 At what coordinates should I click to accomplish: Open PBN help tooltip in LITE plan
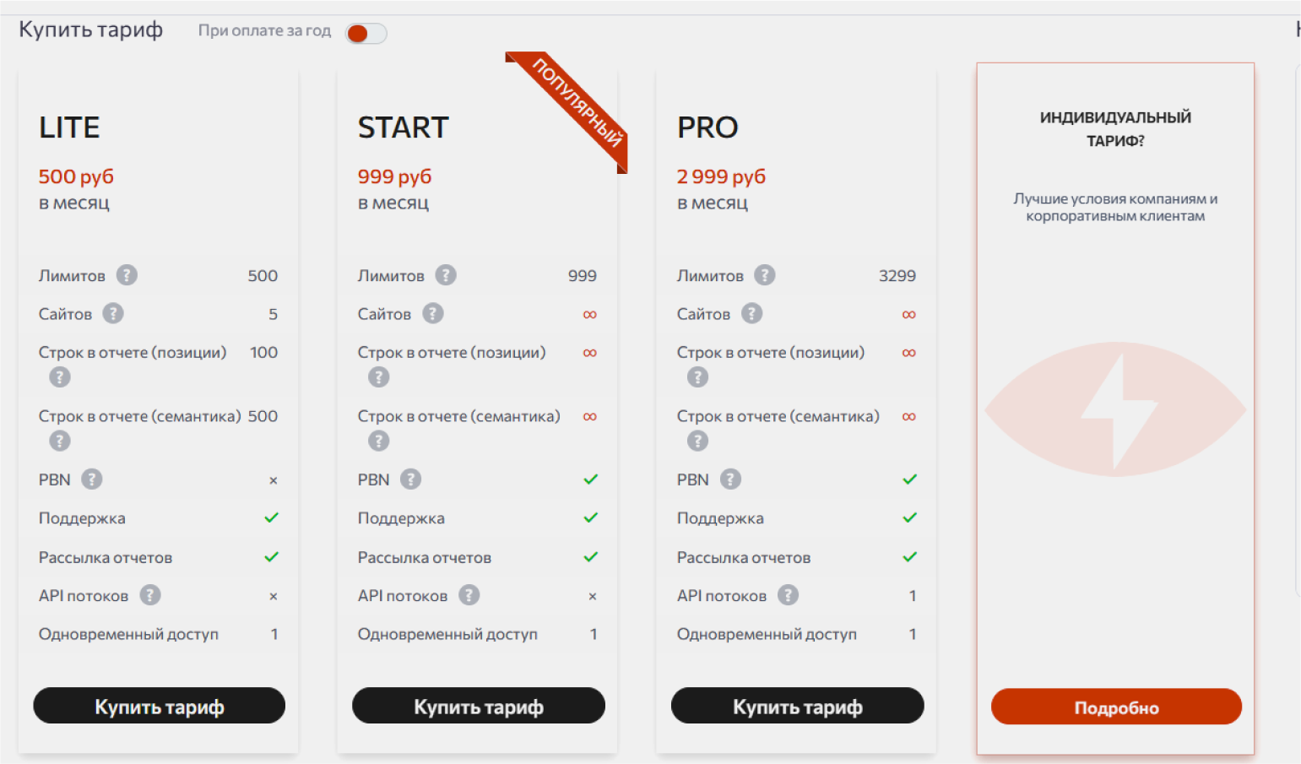(92, 480)
